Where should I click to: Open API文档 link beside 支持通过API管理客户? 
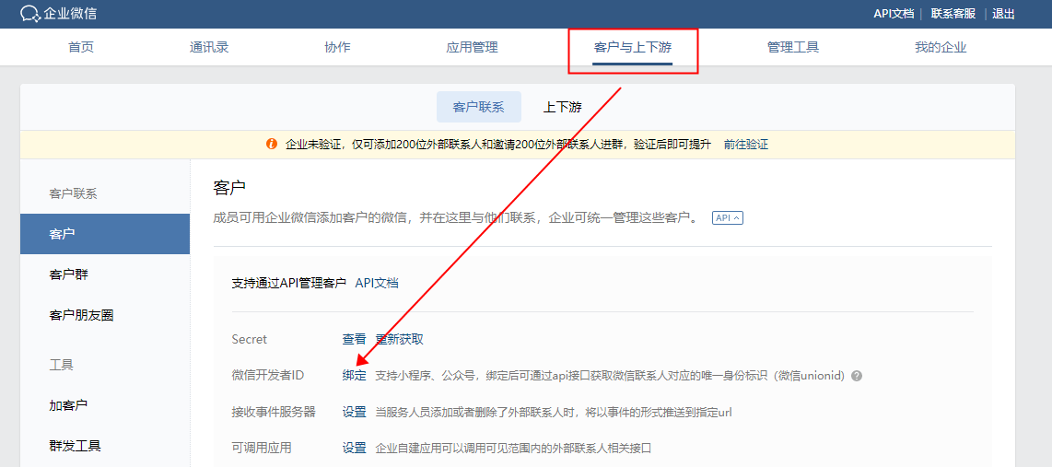377,283
